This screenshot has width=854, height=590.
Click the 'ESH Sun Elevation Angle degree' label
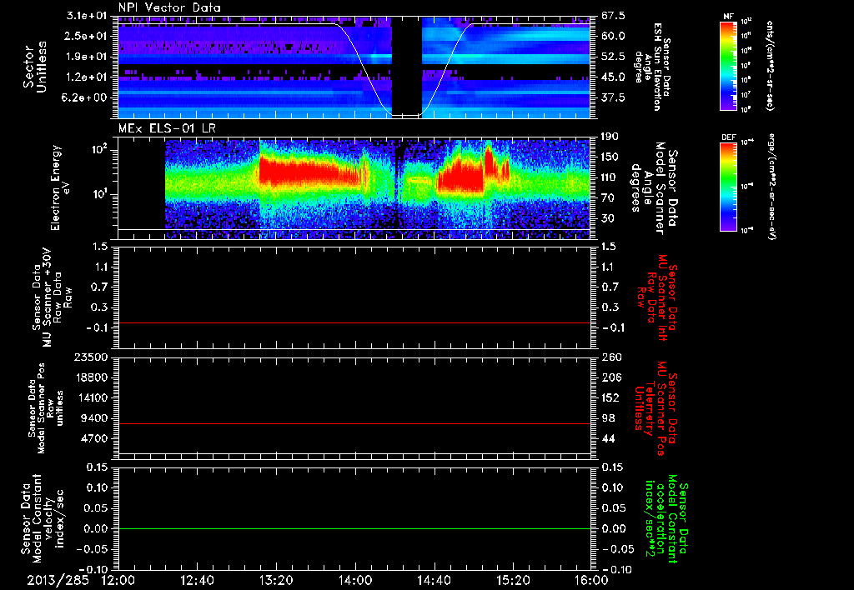click(x=651, y=67)
